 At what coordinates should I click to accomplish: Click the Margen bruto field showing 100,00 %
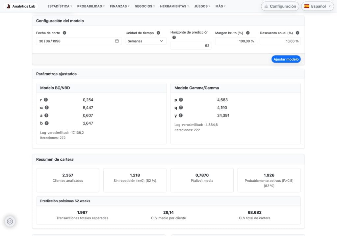tap(236, 41)
